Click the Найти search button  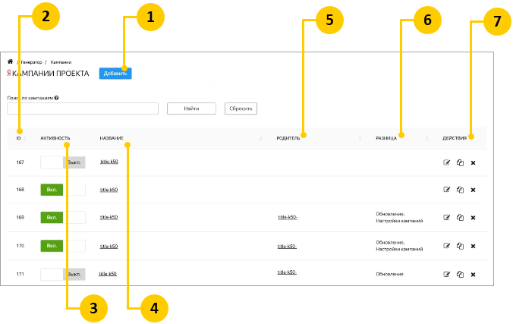(x=191, y=109)
